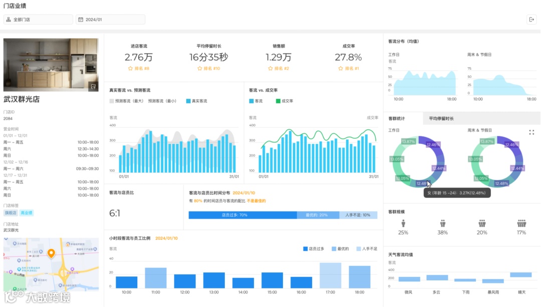Click the 2.76万 进店客流 value
Viewport: 541px width, 307px height.
click(x=139, y=57)
